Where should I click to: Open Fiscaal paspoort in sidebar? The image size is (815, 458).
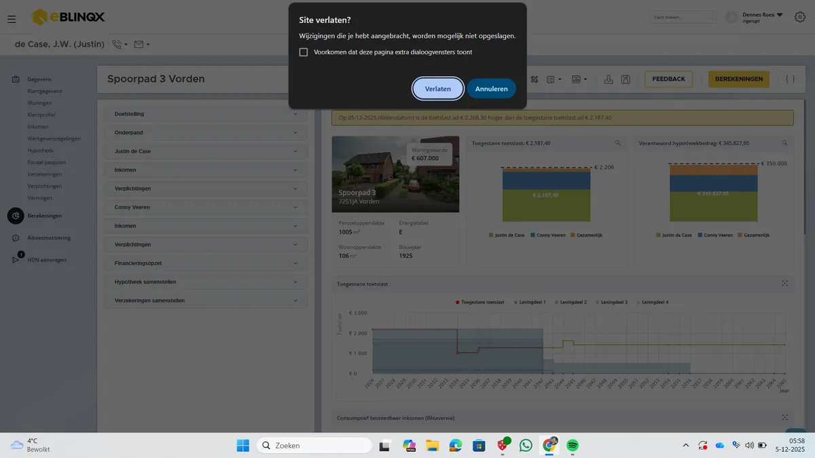pos(47,162)
